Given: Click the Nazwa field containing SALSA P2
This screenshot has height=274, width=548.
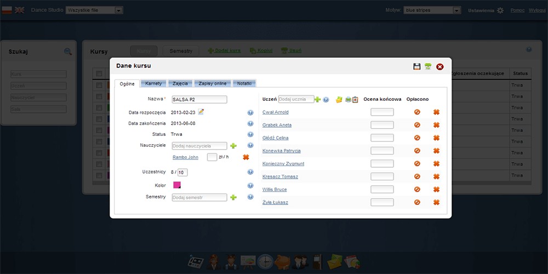Looking at the screenshot, I should pos(199,100).
